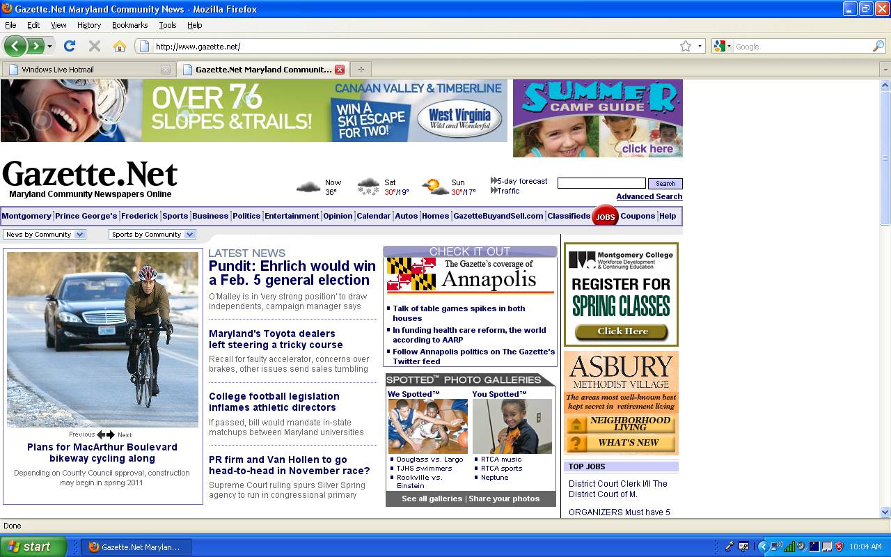Click the Previous photo arrow
The image size is (891, 557).
[x=101, y=434]
